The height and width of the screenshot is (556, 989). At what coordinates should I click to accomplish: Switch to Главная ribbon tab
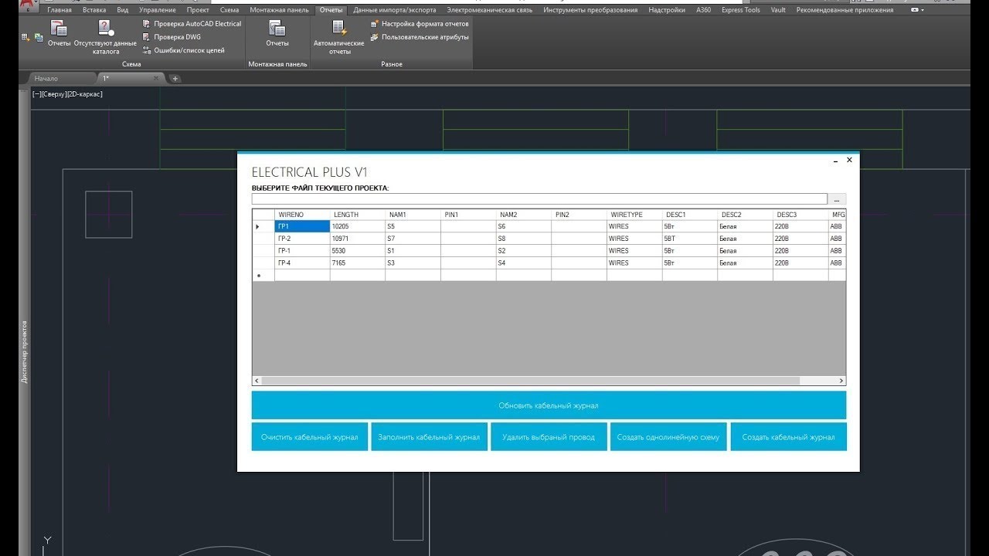59,10
